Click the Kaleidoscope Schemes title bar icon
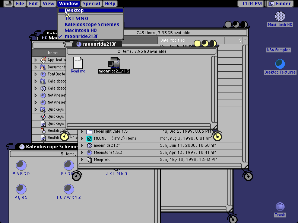 click(22, 147)
